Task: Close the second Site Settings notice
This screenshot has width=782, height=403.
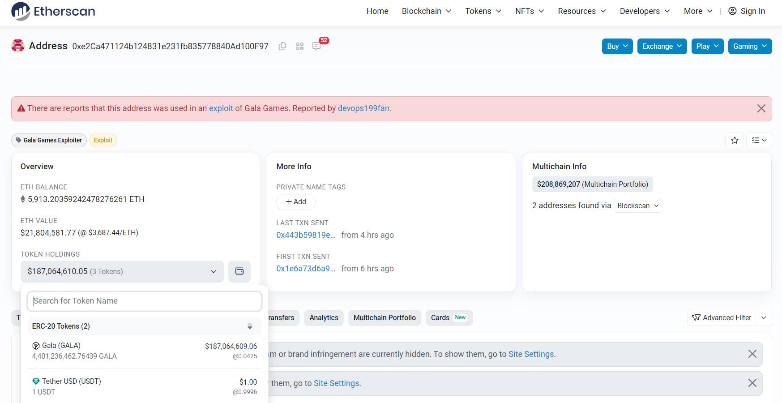Action: [752, 383]
